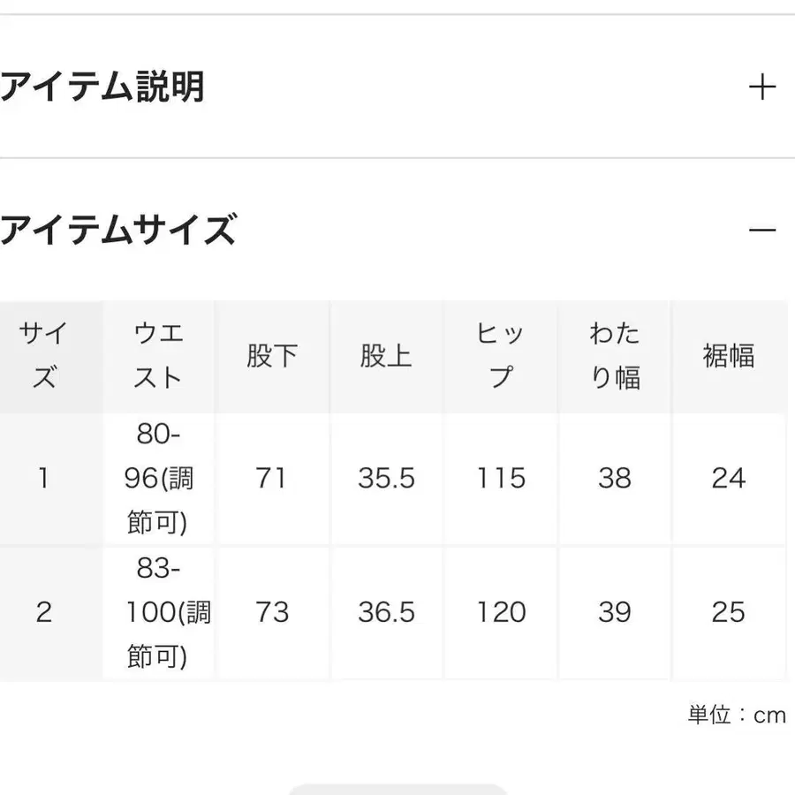Image resolution: width=795 pixels, height=795 pixels.
Task: Tap the アイテム説明 heading
Action: pos(102,87)
